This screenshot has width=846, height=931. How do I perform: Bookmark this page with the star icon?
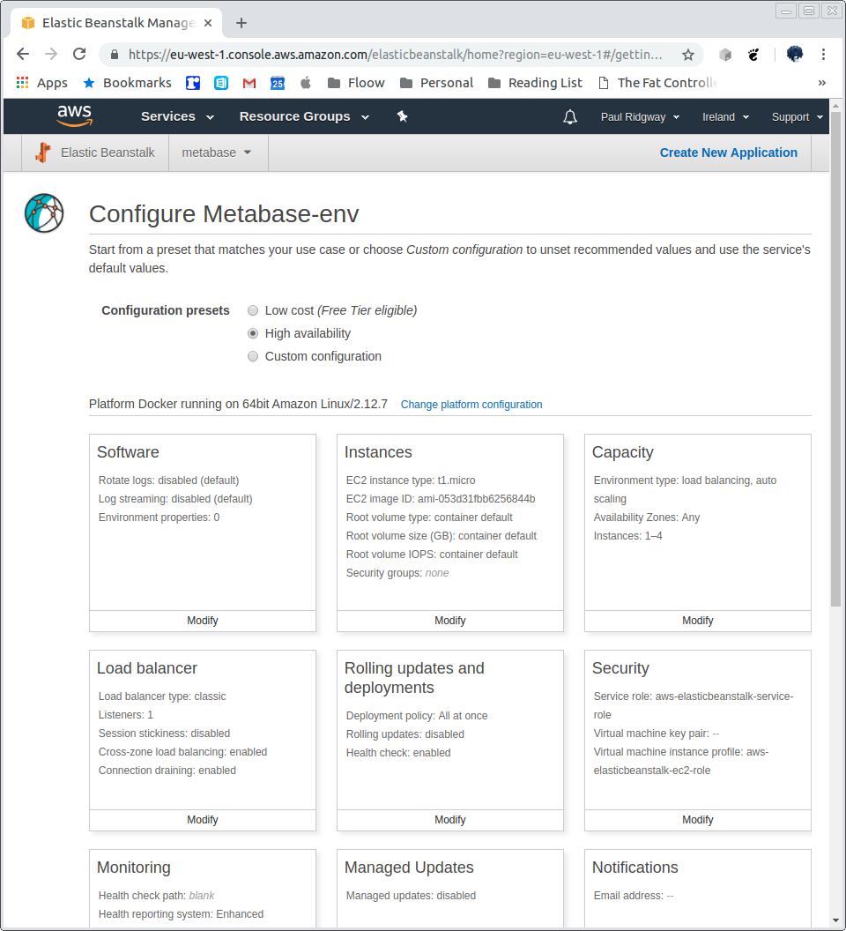point(687,54)
